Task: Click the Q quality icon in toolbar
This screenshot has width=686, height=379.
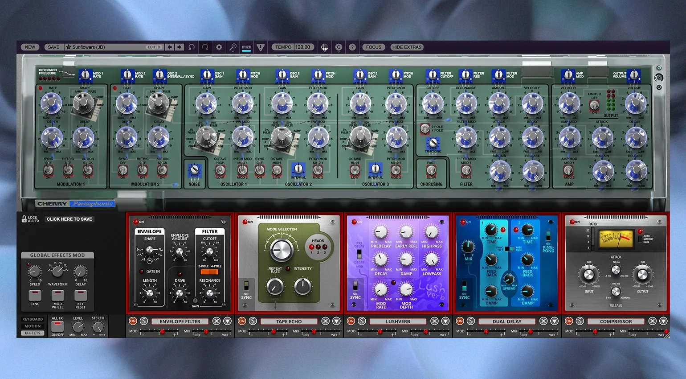Action: point(339,47)
